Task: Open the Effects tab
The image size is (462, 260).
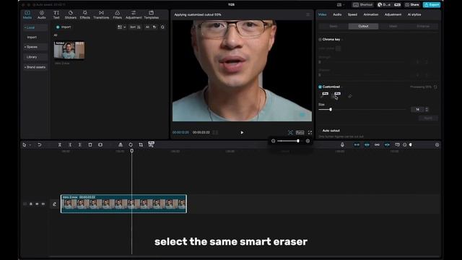Action: click(85, 14)
